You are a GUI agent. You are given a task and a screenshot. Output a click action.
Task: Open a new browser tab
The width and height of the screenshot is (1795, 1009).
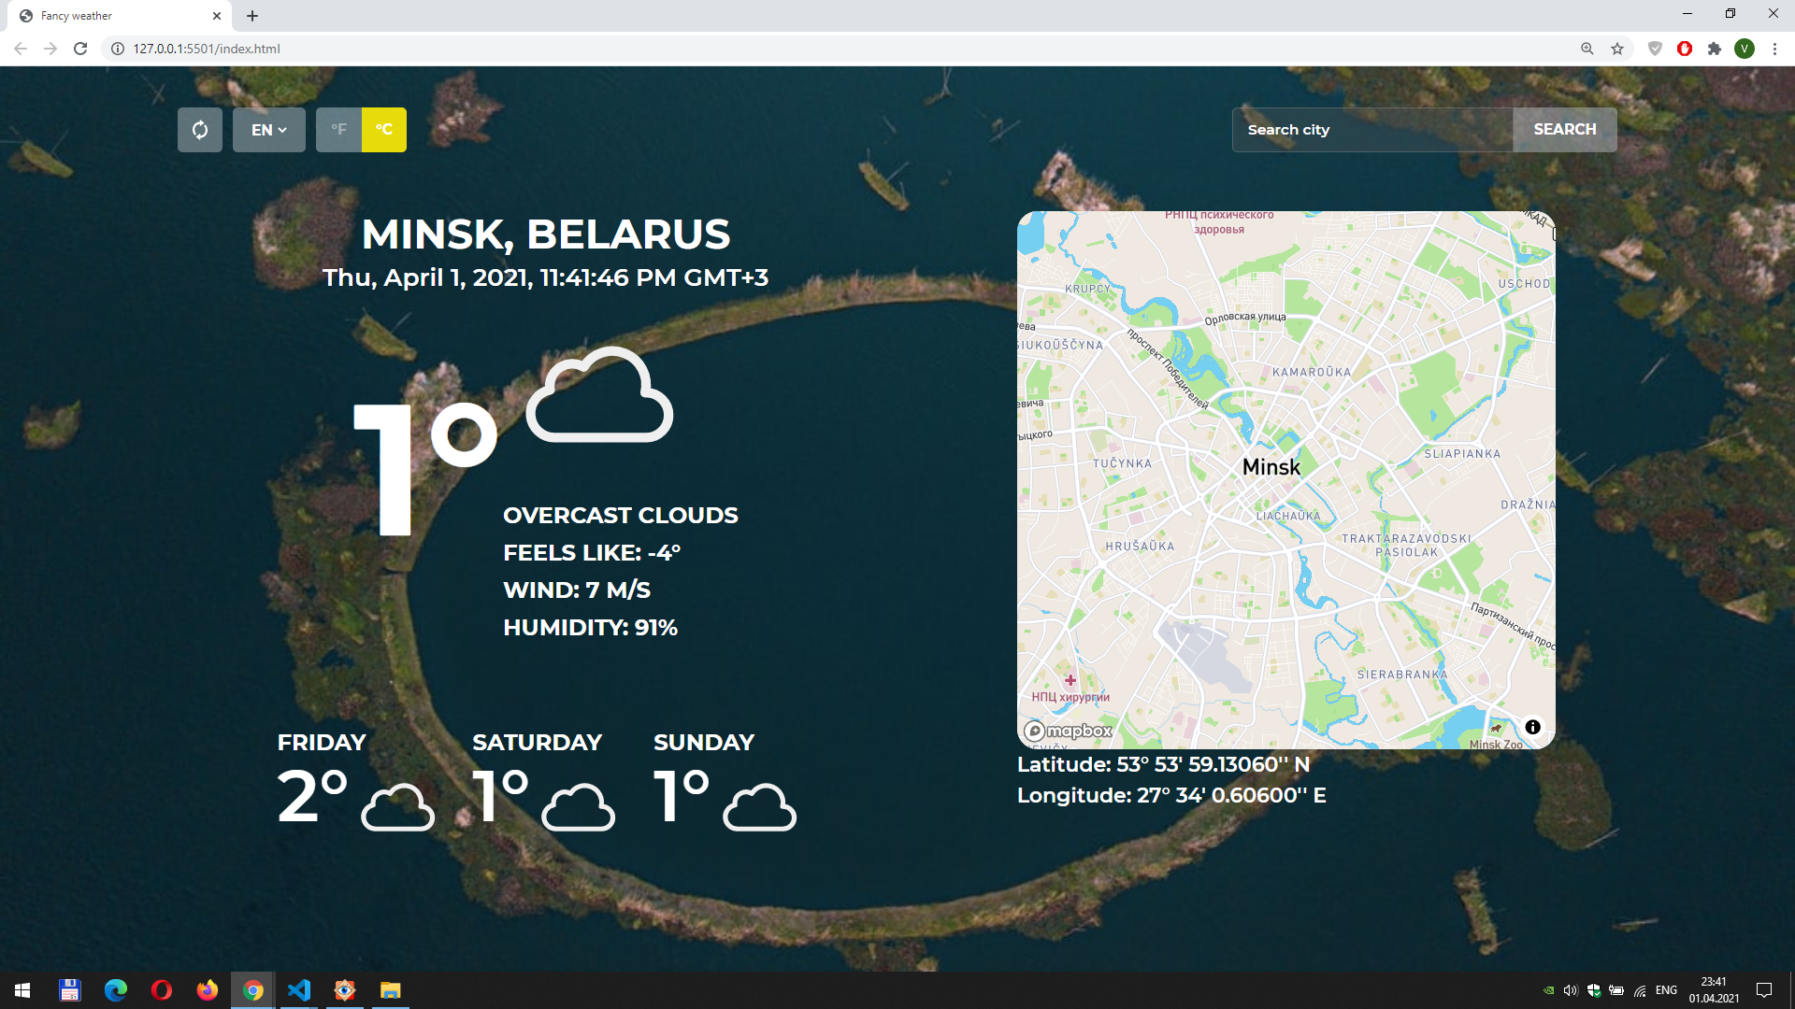pos(252,16)
